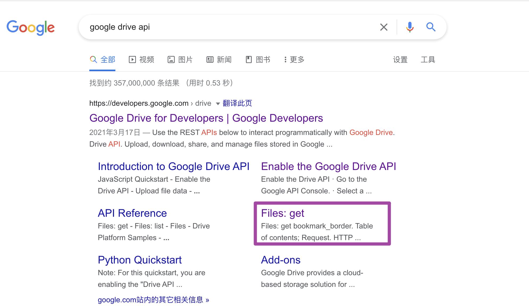
Task: Click the picture icon on the 图片 tab
Action: pyautogui.click(x=172, y=59)
